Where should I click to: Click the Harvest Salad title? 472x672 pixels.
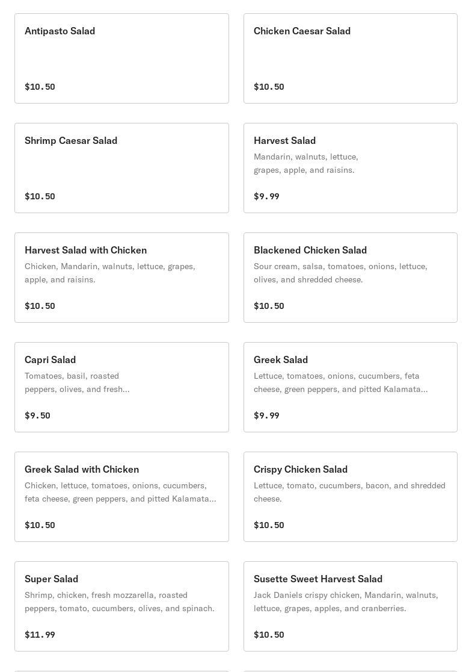click(284, 140)
